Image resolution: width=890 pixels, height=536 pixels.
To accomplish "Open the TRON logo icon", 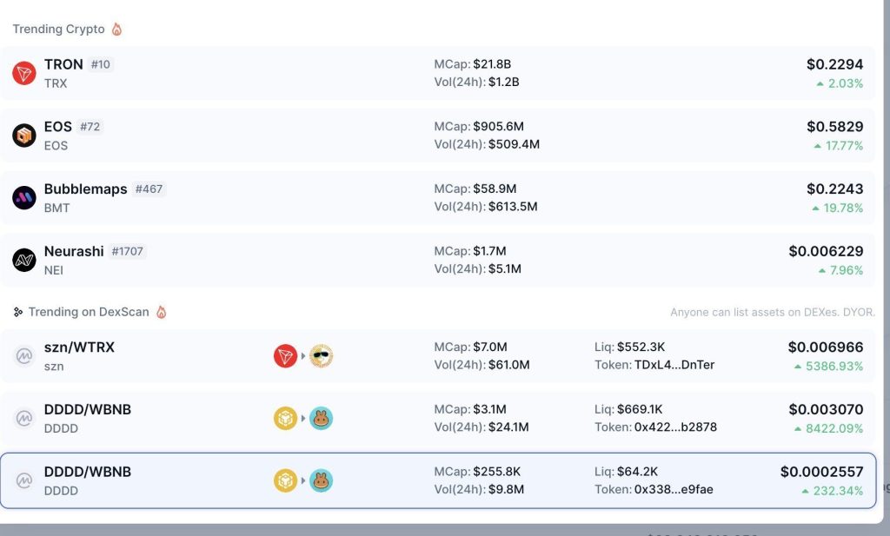I will tap(24, 73).
